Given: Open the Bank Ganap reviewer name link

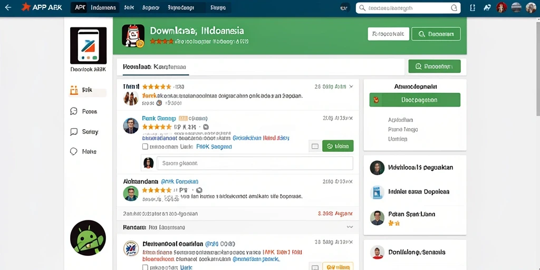Looking at the screenshot, I should click(x=159, y=118).
